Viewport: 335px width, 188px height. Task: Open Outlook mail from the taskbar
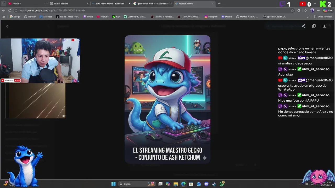tap(199, 184)
